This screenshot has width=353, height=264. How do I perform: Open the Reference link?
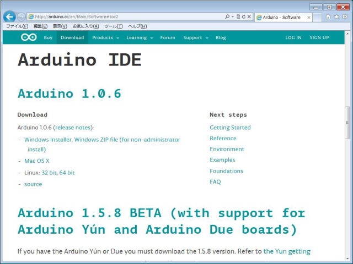(x=223, y=138)
